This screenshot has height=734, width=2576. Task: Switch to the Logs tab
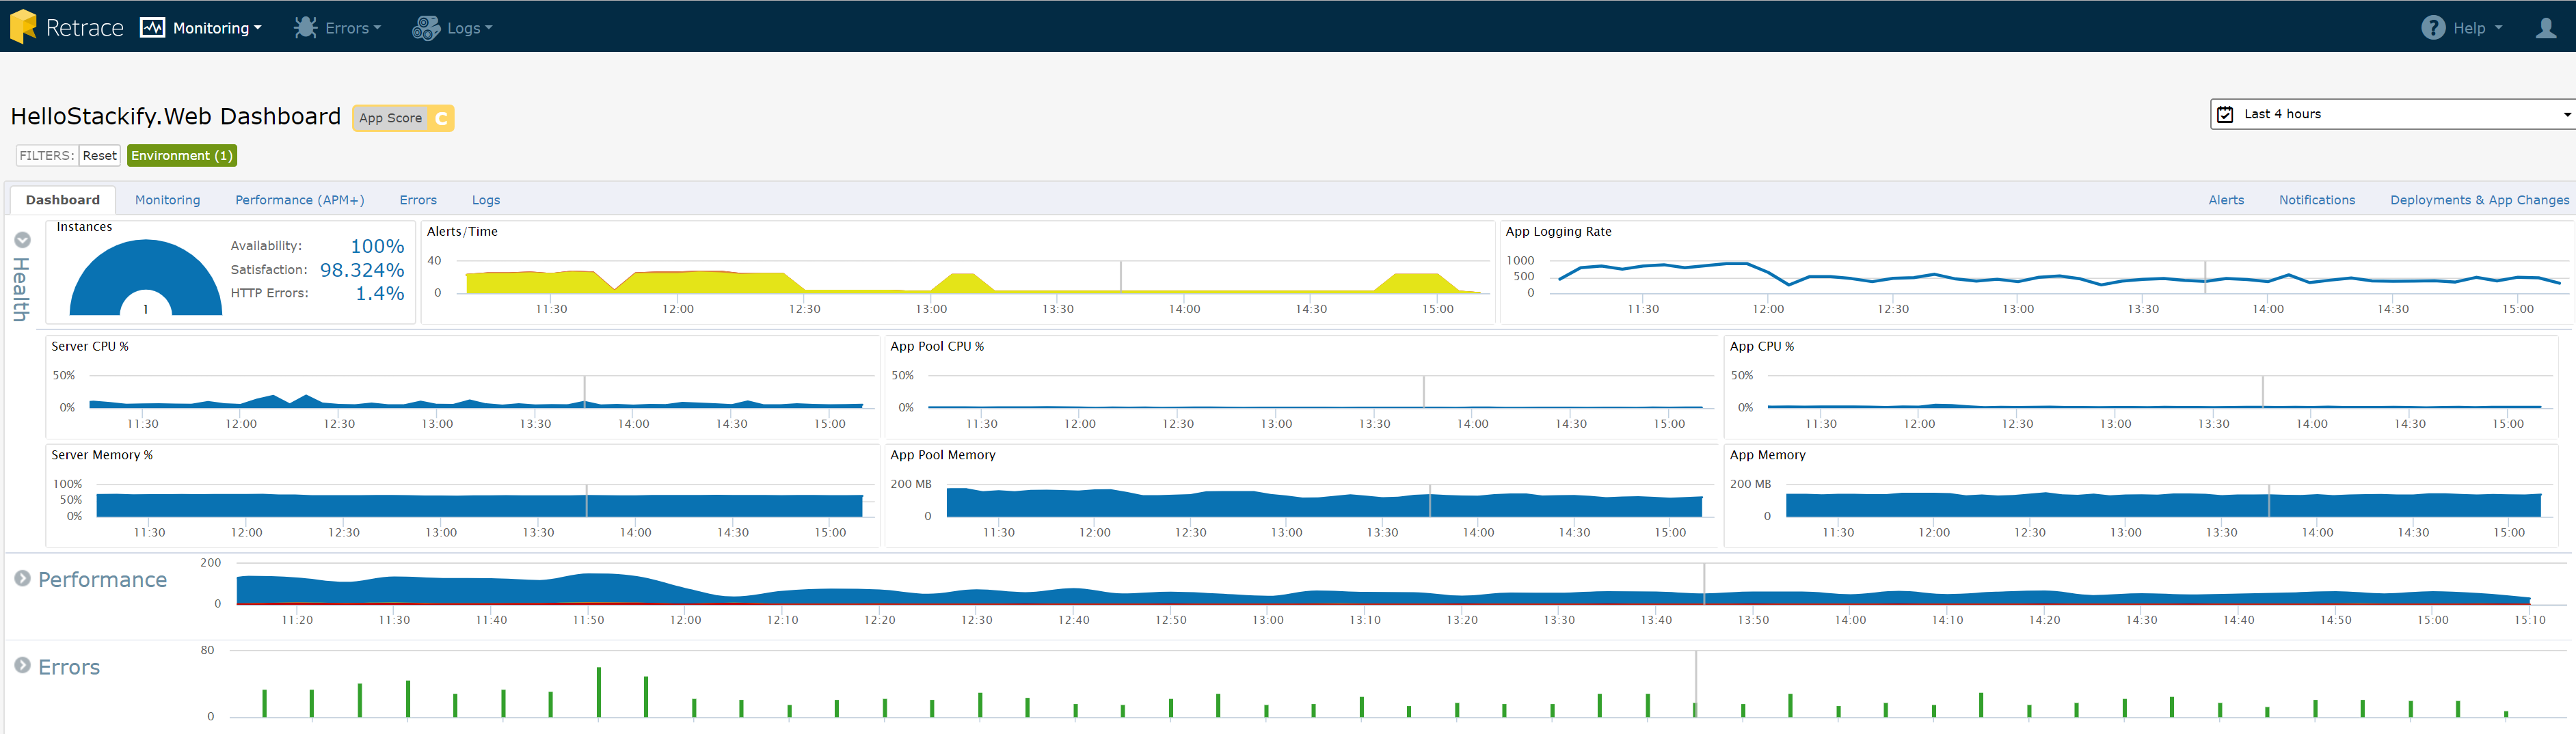click(486, 200)
